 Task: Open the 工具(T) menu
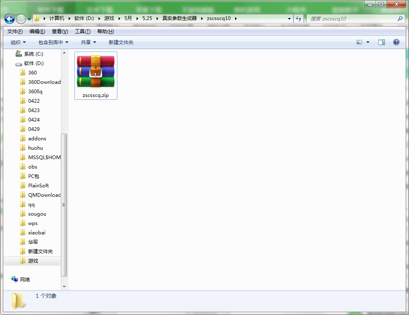[83, 32]
